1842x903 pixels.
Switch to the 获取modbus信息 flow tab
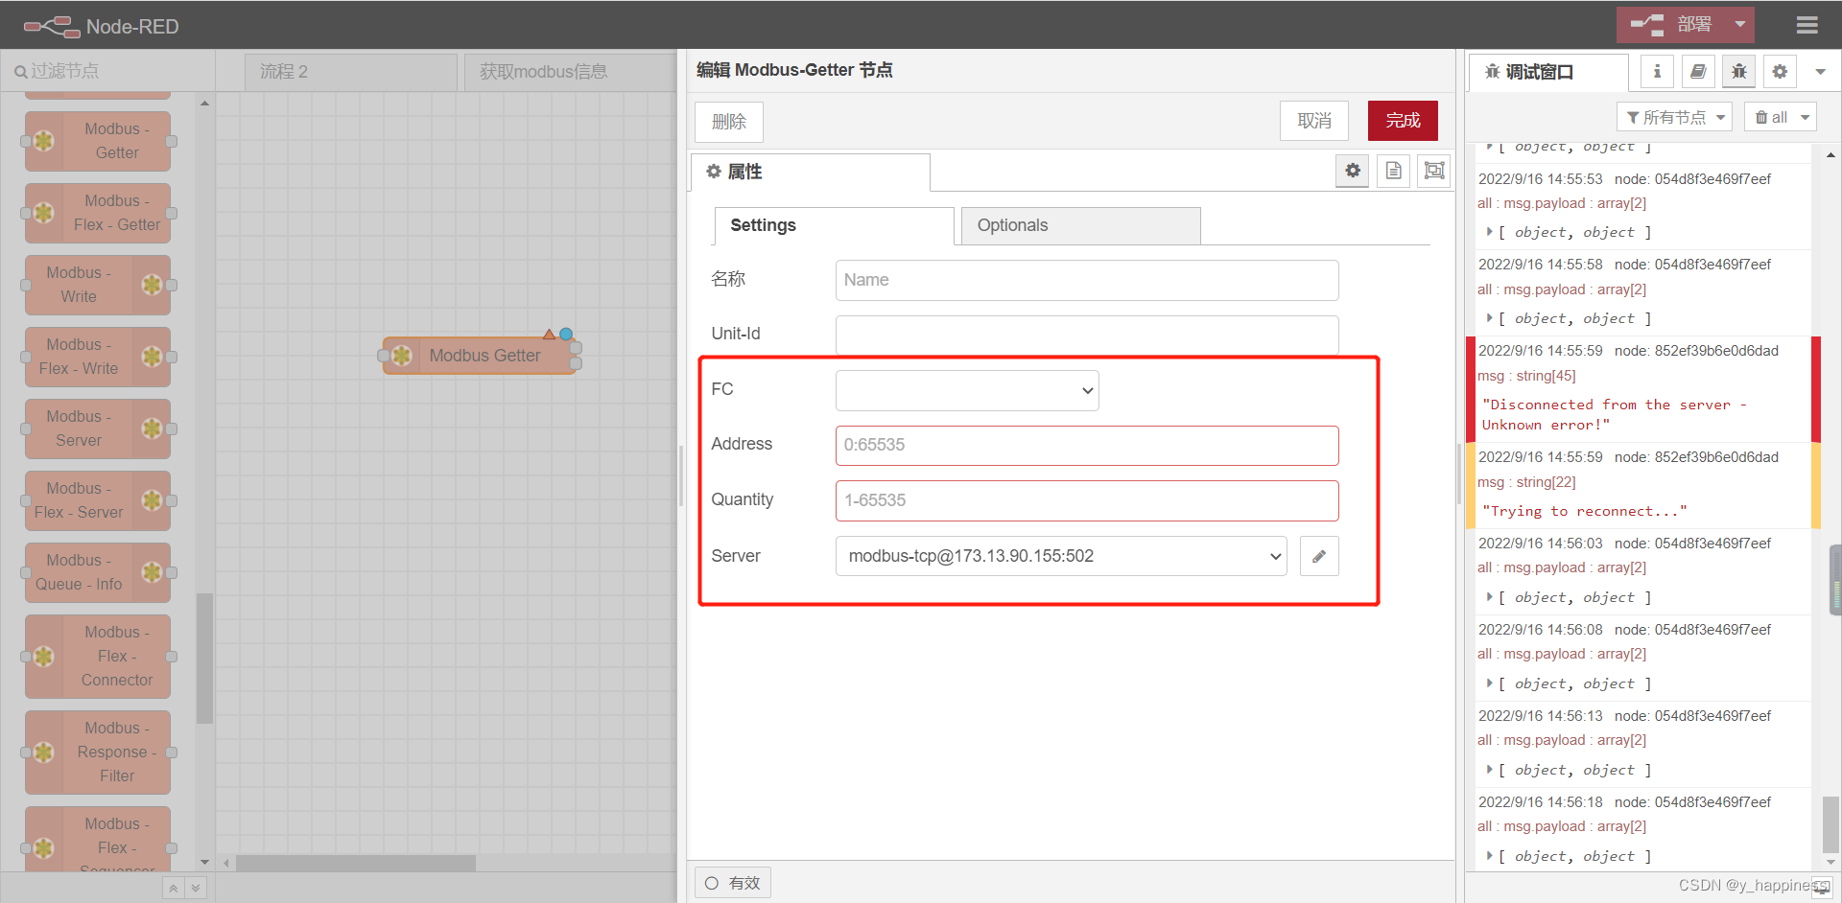tap(570, 72)
